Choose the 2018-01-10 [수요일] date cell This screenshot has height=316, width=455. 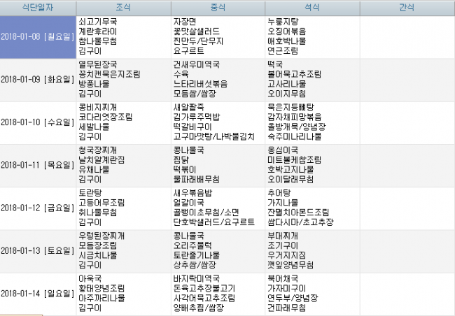tap(38, 122)
